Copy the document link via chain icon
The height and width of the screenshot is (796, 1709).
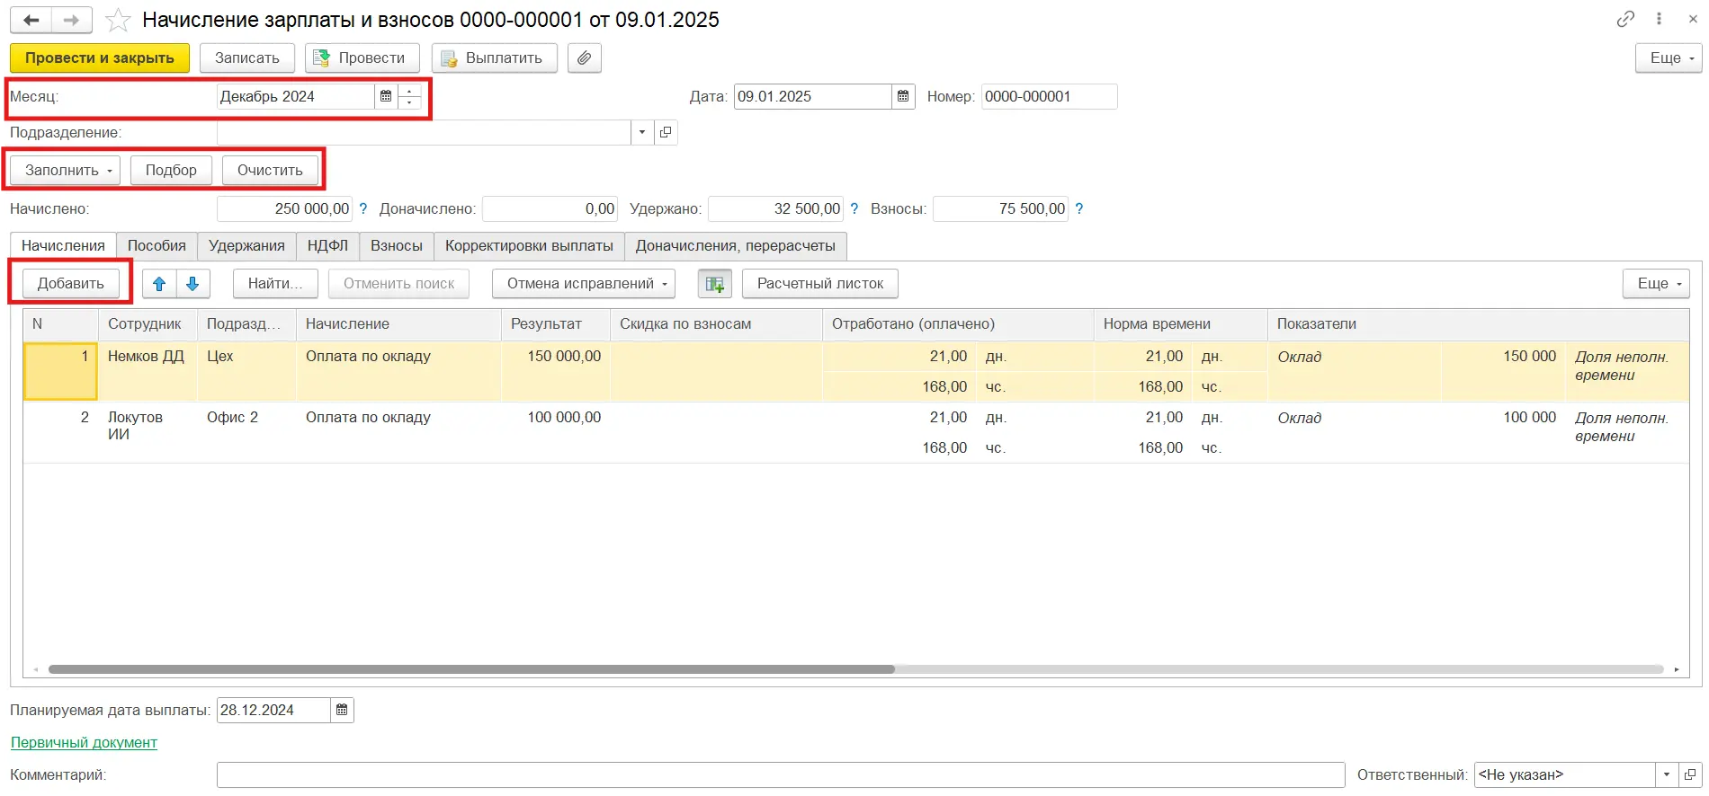1625,19
